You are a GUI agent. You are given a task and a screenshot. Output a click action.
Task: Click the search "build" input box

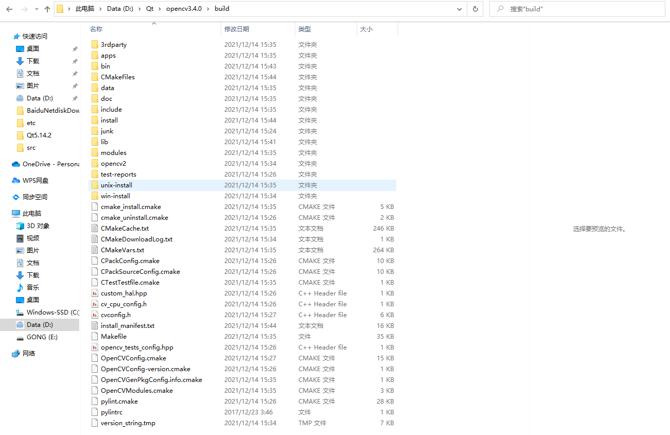(576, 9)
